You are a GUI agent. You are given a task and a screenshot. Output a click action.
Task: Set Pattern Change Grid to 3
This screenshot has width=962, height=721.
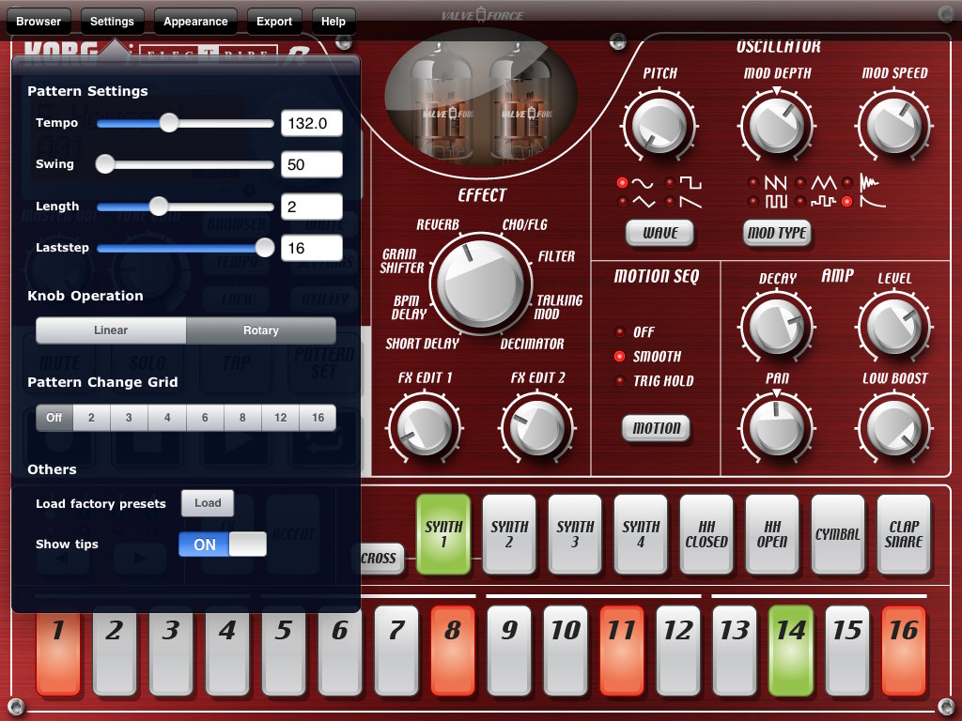[x=129, y=418]
